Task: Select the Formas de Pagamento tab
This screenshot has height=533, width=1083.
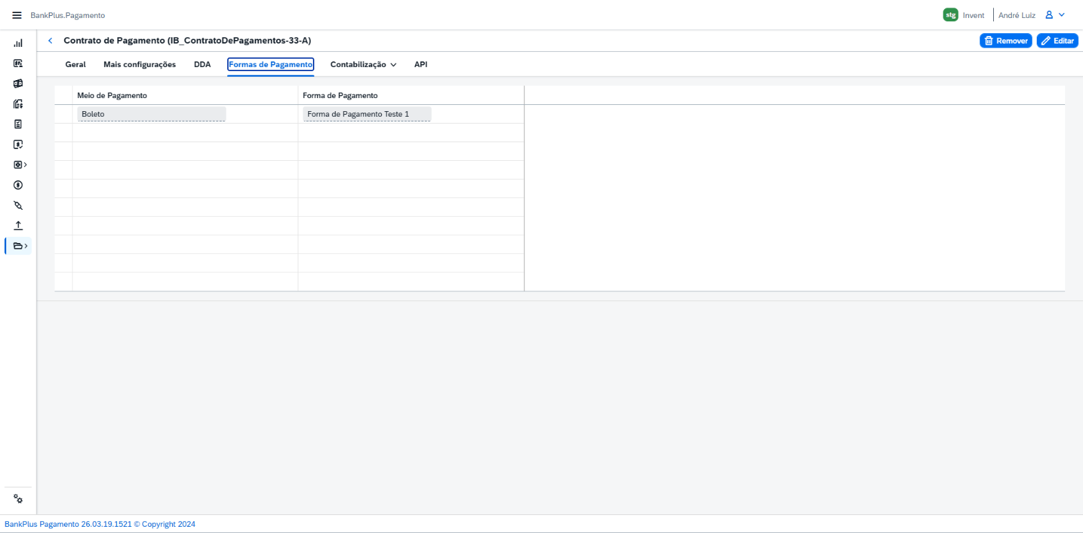Action: coord(271,64)
